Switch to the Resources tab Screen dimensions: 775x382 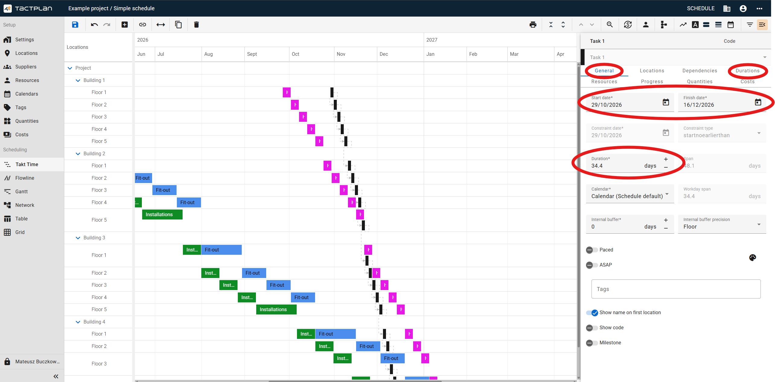(604, 81)
